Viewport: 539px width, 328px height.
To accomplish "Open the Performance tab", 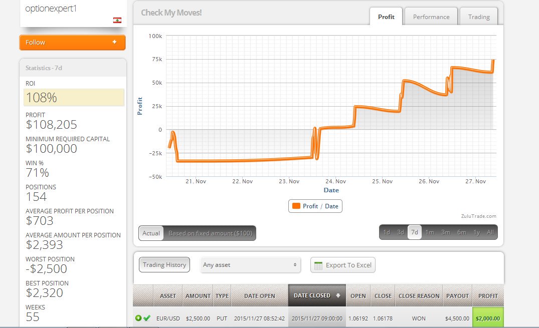I will pyautogui.click(x=431, y=17).
